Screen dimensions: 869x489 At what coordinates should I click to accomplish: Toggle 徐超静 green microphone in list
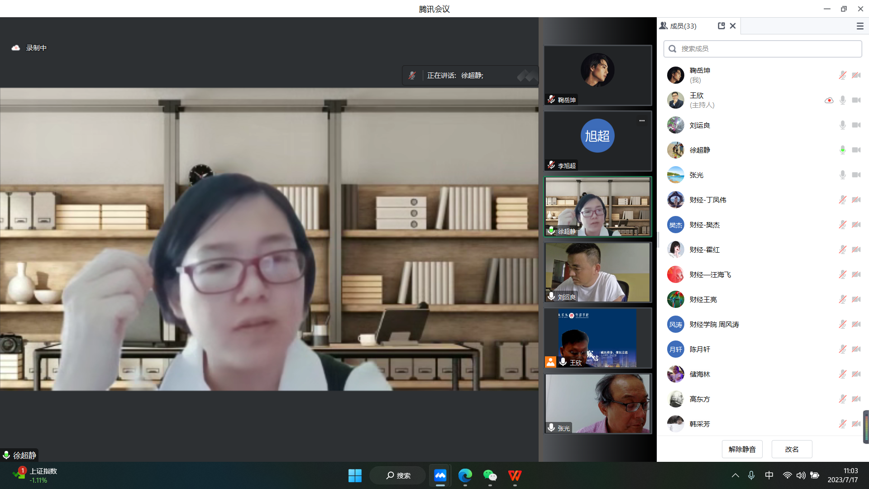(842, 150)
